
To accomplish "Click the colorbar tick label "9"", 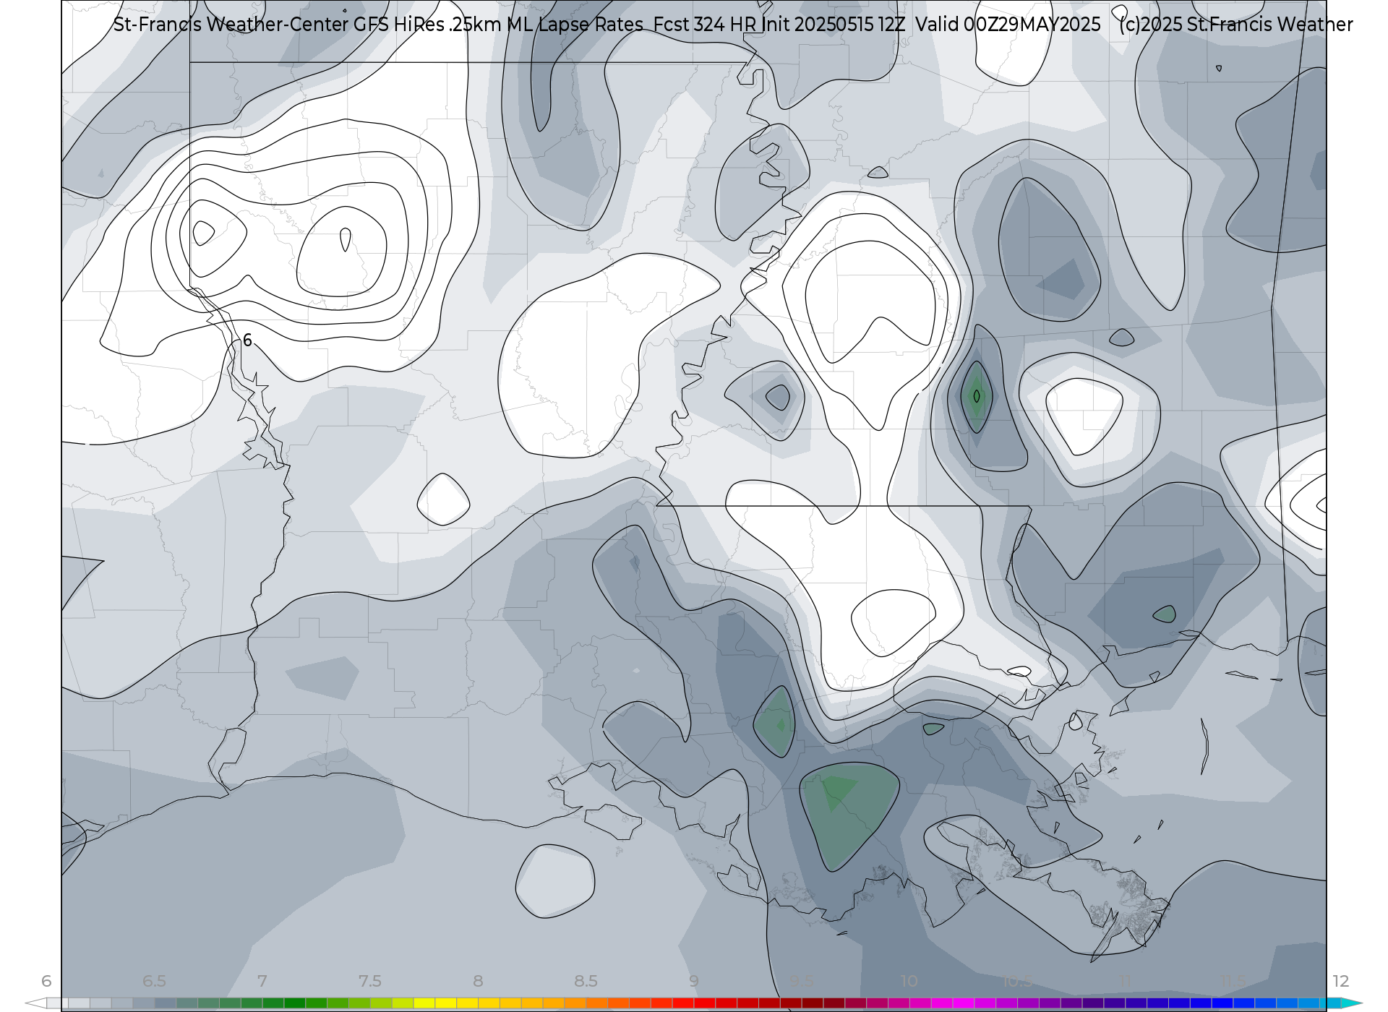I will coord(694,981).
